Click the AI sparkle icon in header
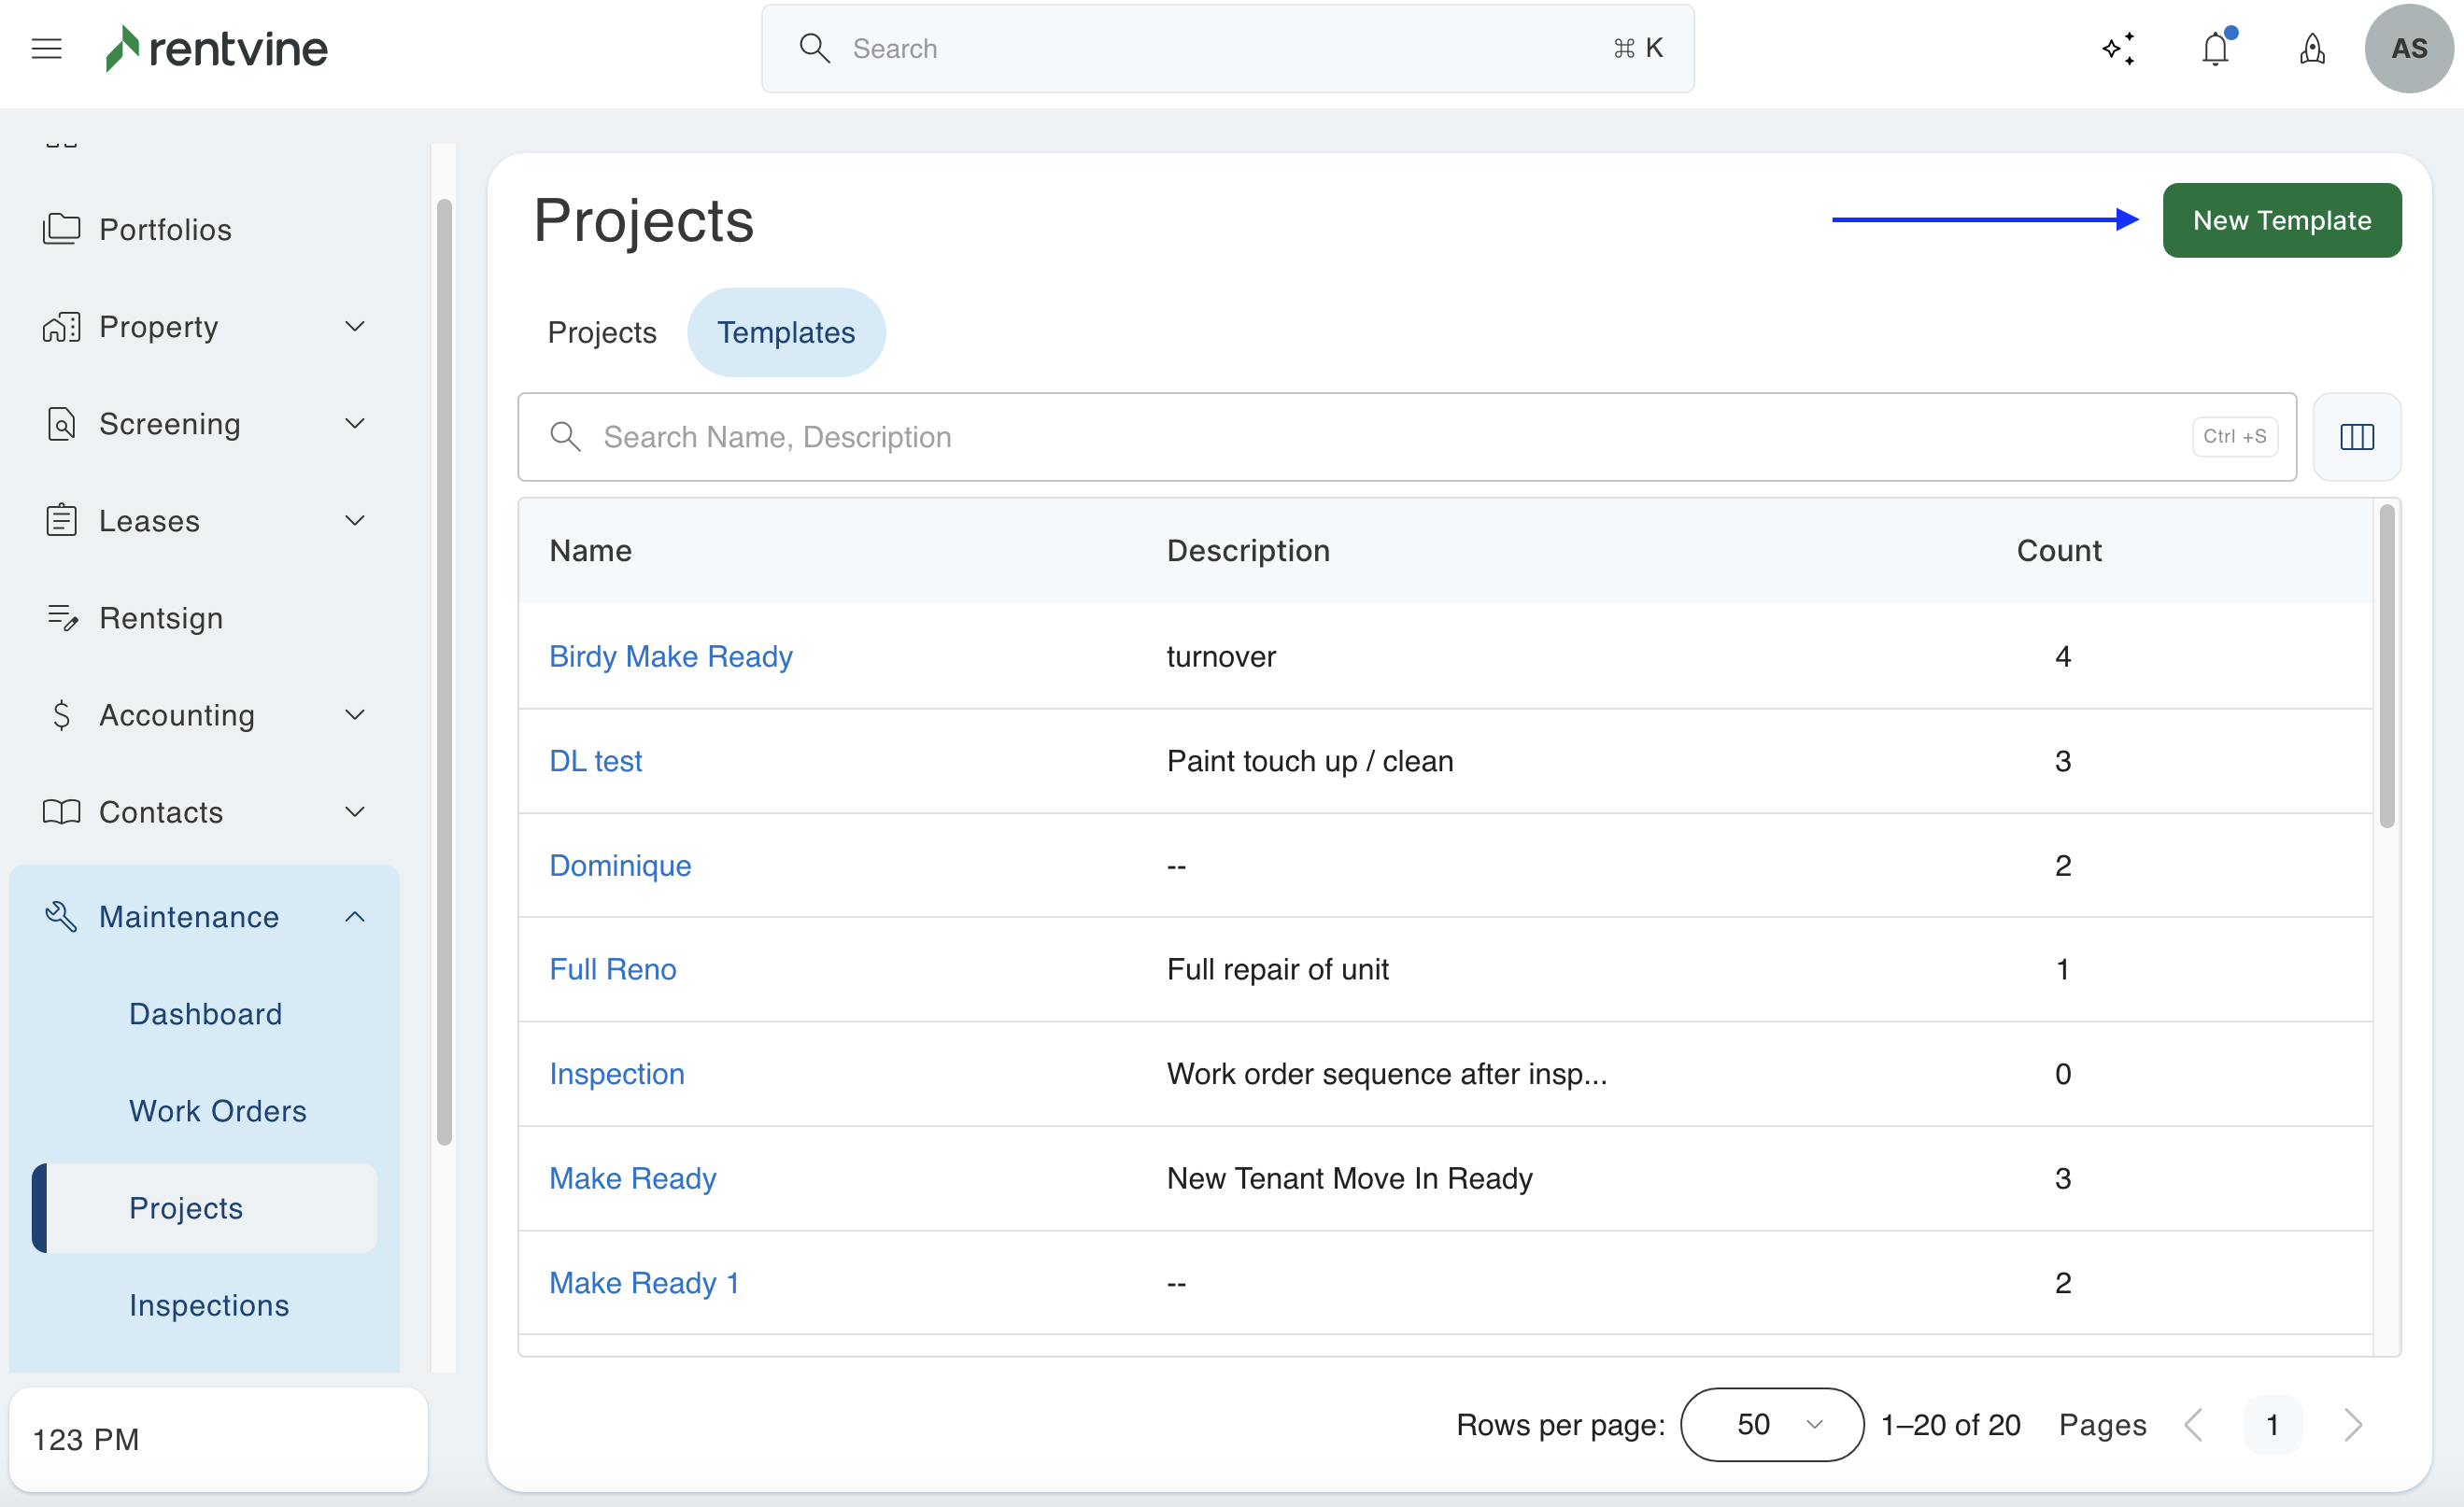2464x1507 pixels. click(2119, 48)
